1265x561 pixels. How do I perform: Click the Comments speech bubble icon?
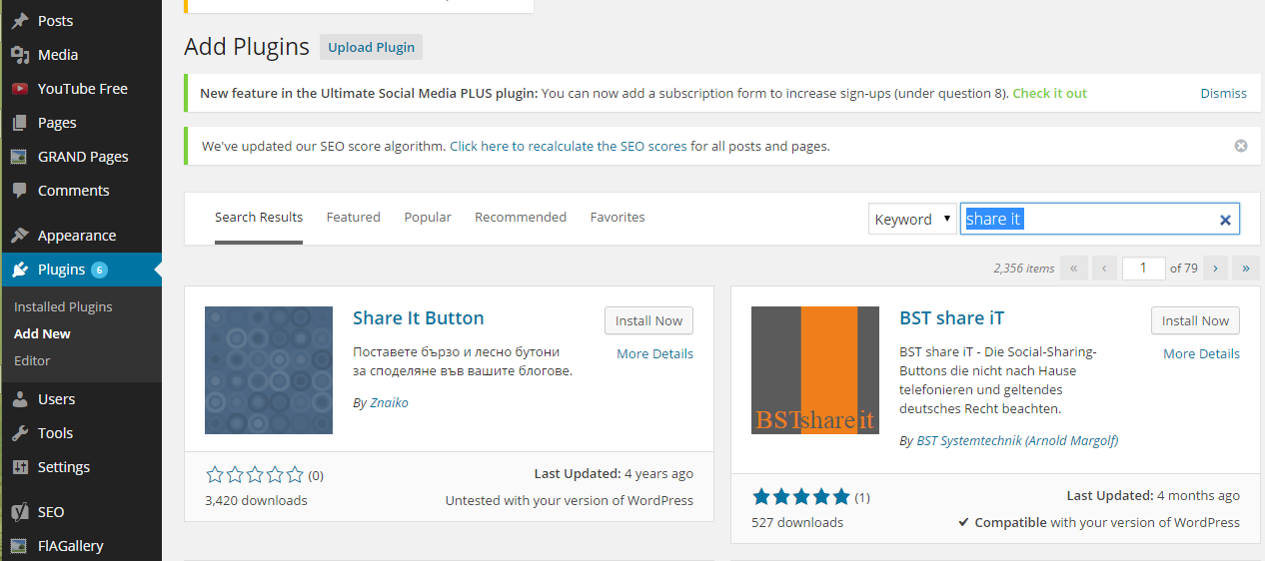[x=20, y=191]
